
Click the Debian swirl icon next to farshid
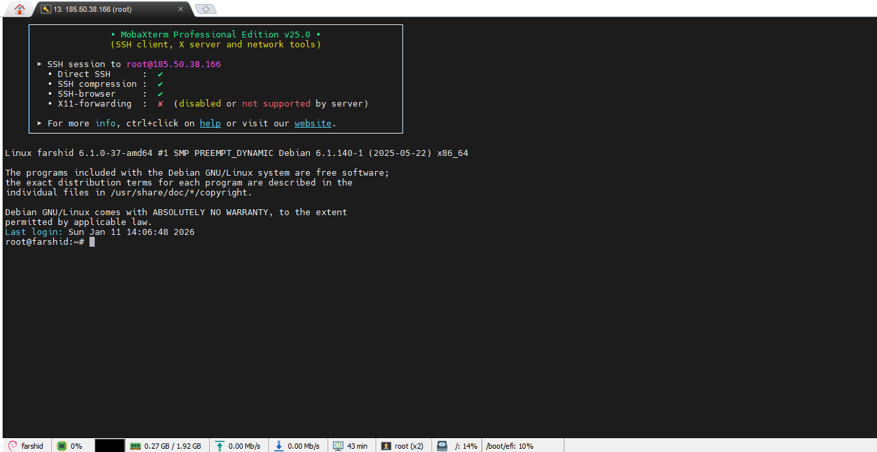pyautogui.click(x=13, y=445)
